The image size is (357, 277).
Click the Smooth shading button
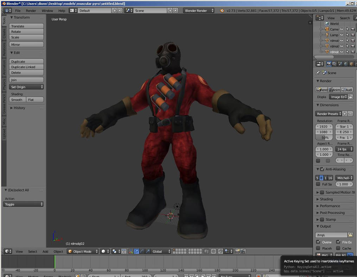(17, 100)
